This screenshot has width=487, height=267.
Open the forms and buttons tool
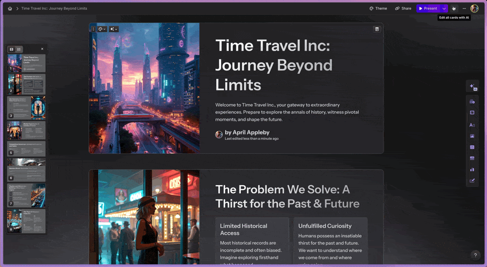472,181
